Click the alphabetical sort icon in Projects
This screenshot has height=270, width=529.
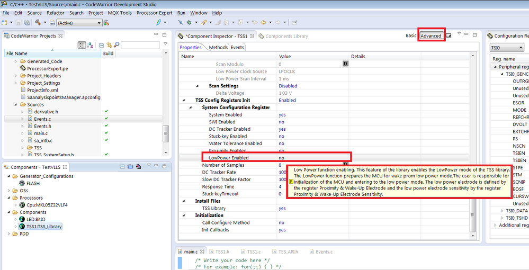pyautogui.click(x=90, y=45)
